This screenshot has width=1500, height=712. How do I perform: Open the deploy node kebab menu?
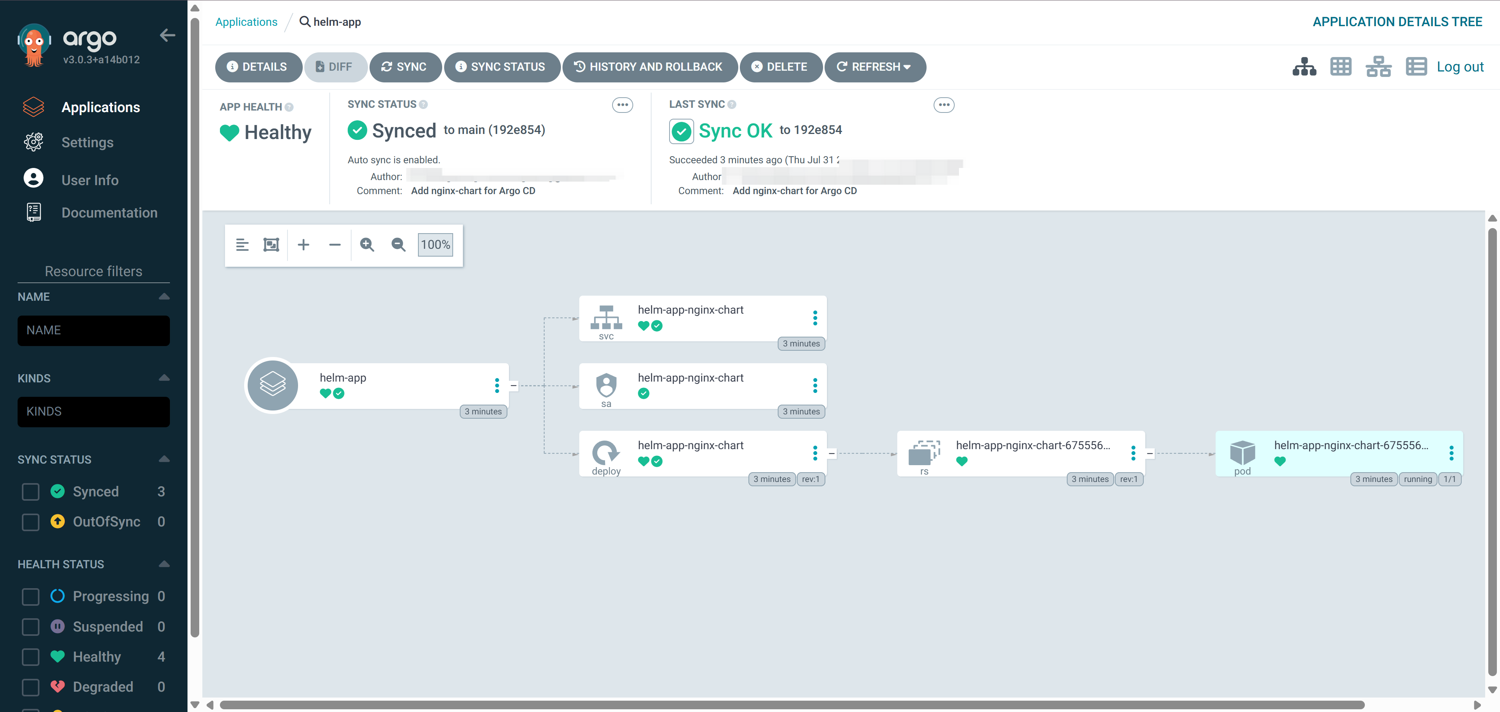coord(814,453)
